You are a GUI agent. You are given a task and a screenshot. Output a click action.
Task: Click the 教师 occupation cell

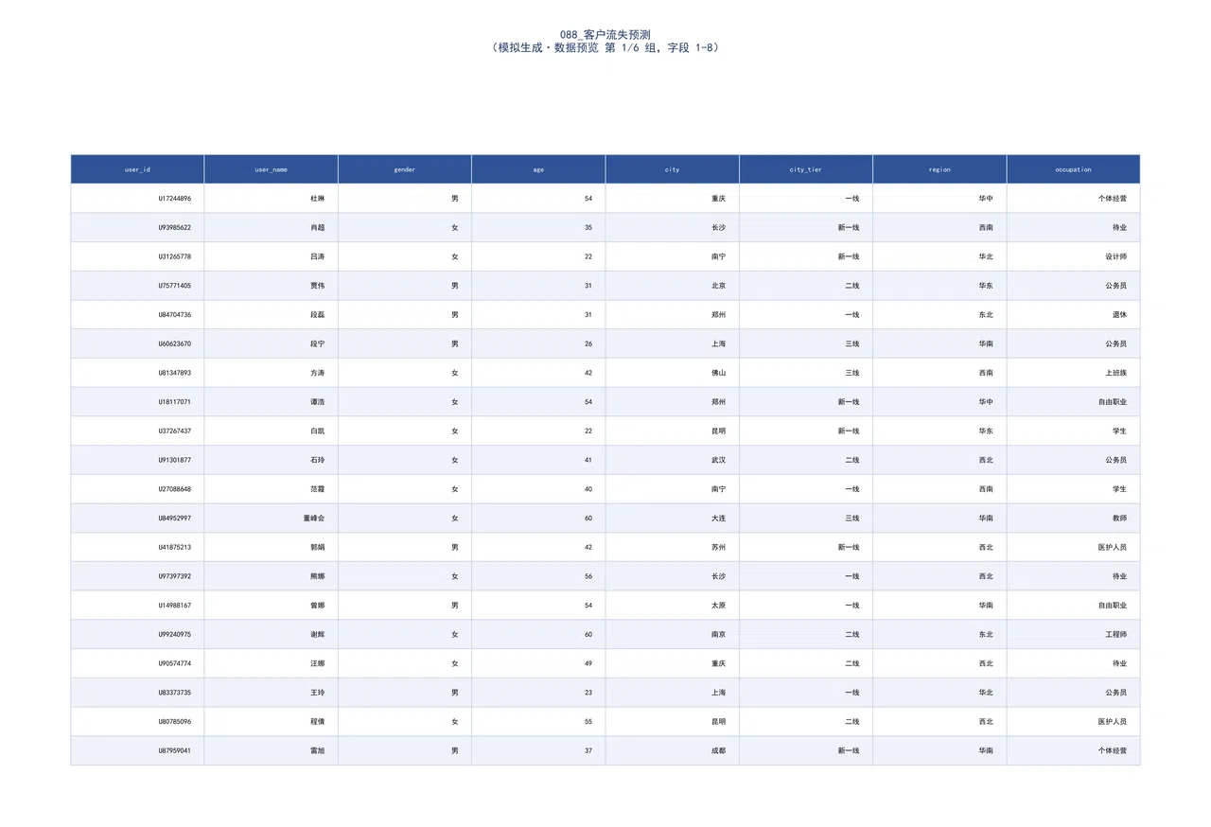coord(1074,519)
